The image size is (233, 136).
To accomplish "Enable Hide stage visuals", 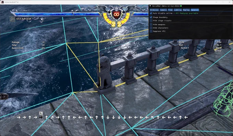I will coord(151,21).
